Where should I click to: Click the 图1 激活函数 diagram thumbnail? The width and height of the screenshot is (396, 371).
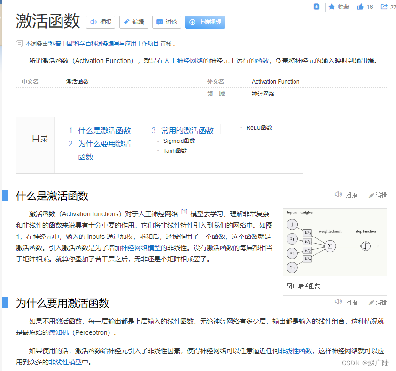[x=334, y=245]
